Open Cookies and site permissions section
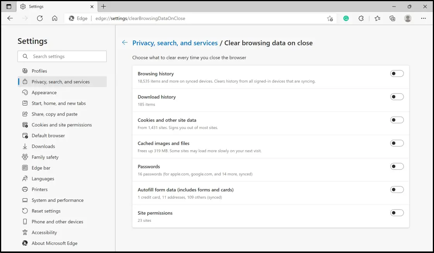 tap(61, 125)
